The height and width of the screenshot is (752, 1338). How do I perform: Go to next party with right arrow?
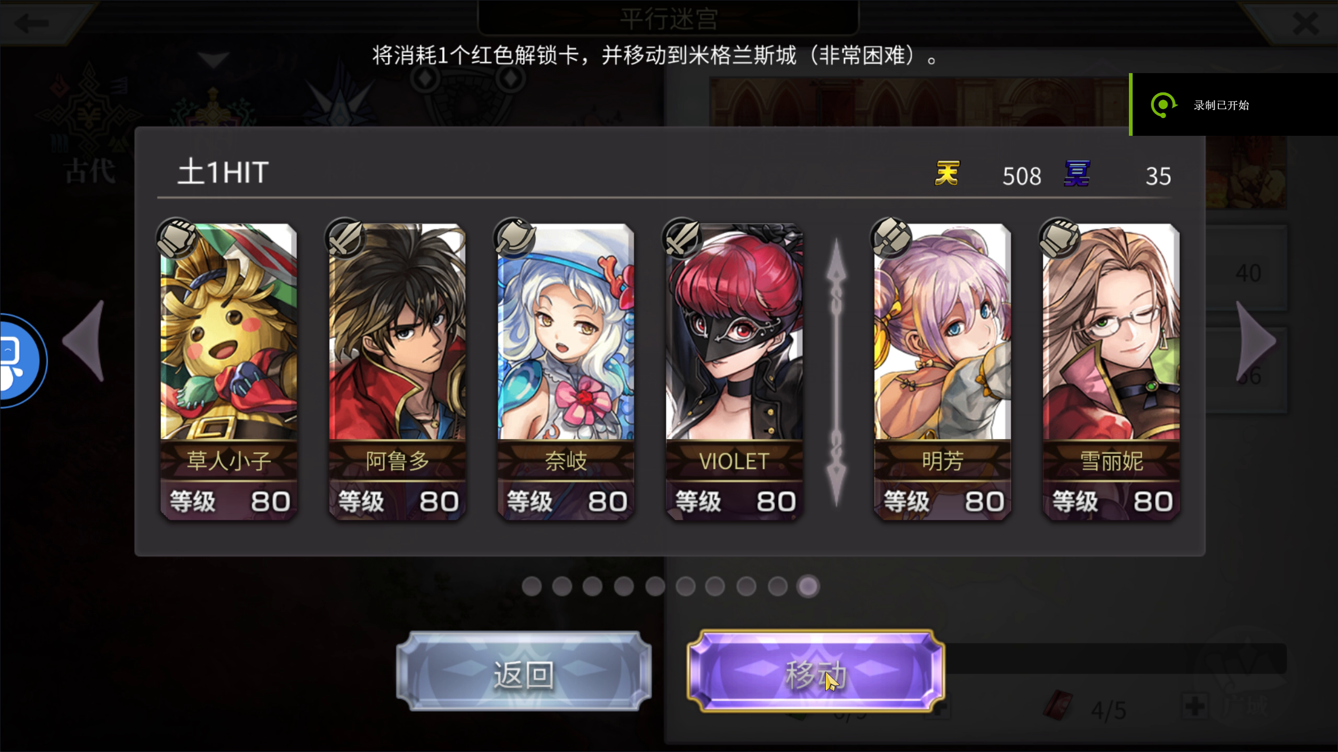point(1255,340)
